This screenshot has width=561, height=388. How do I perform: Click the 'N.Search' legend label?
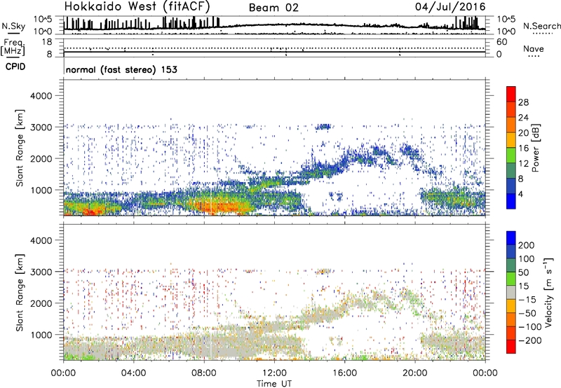[542, 26]
